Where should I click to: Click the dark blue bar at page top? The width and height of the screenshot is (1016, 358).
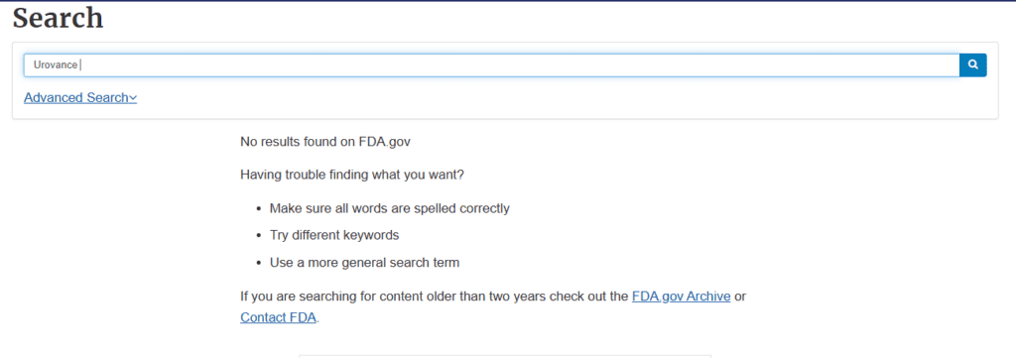pos(508,1)
